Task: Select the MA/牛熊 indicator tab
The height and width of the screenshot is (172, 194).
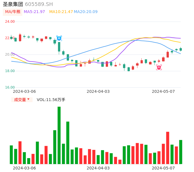Action: 13,12
